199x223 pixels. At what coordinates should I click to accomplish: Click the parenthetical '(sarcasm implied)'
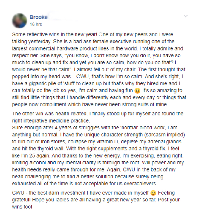coord(164,135)
